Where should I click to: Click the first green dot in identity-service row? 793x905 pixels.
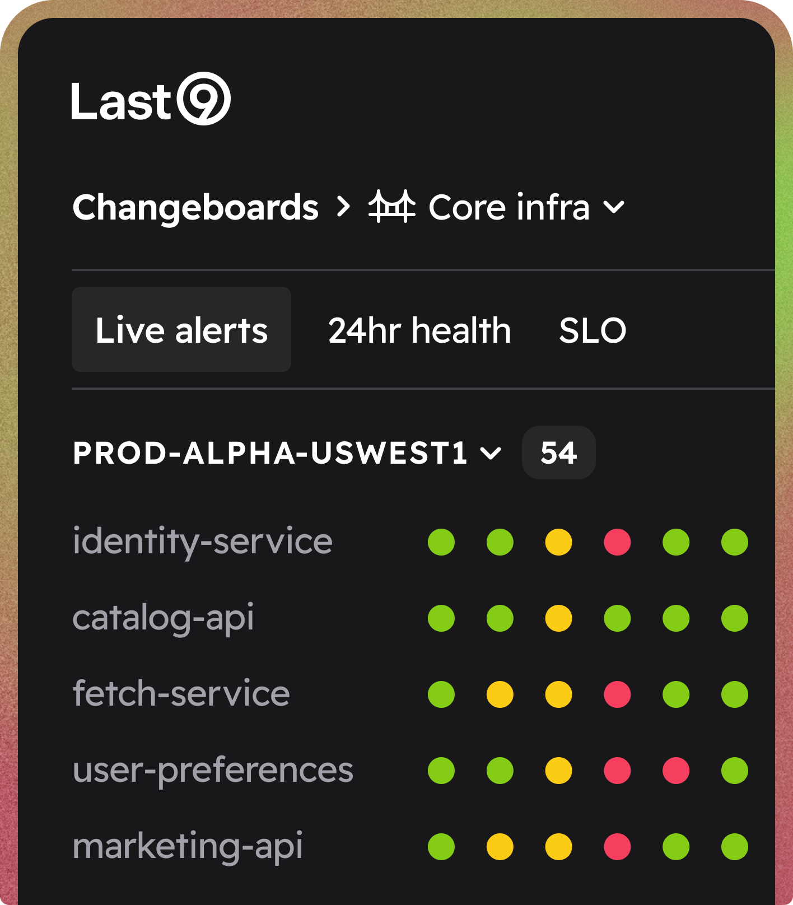tap(441, 542)
